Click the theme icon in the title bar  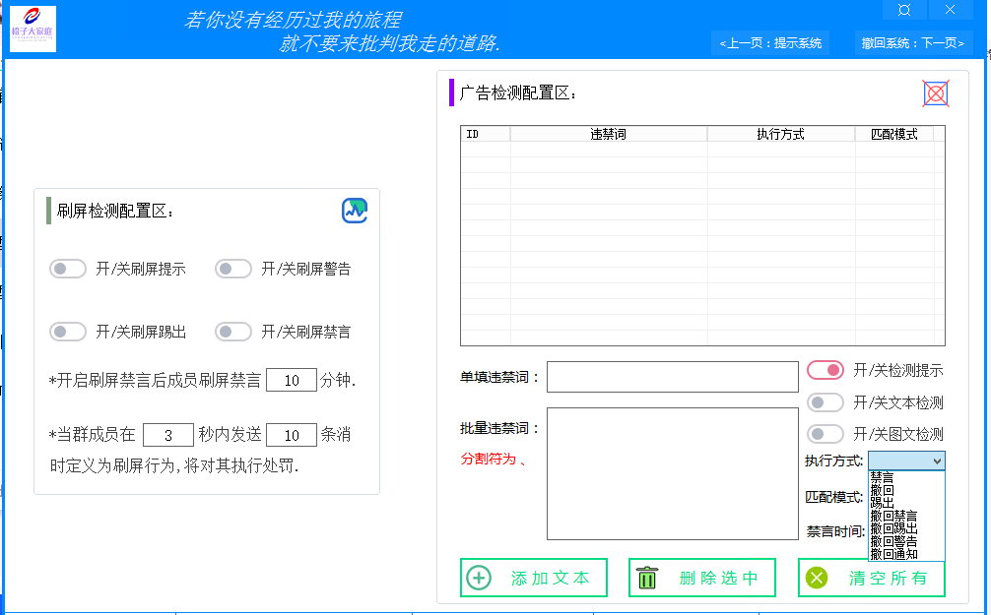[x=903, y=10]
